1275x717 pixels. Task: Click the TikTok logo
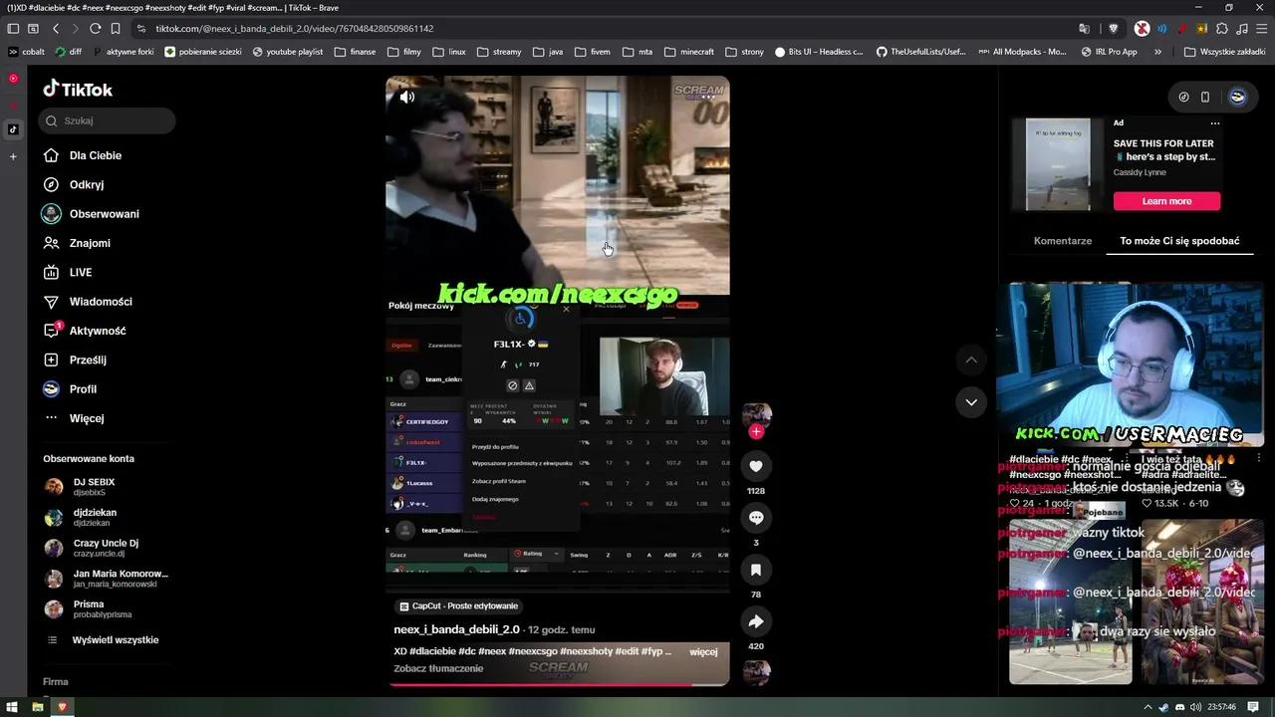coord(78,90)
